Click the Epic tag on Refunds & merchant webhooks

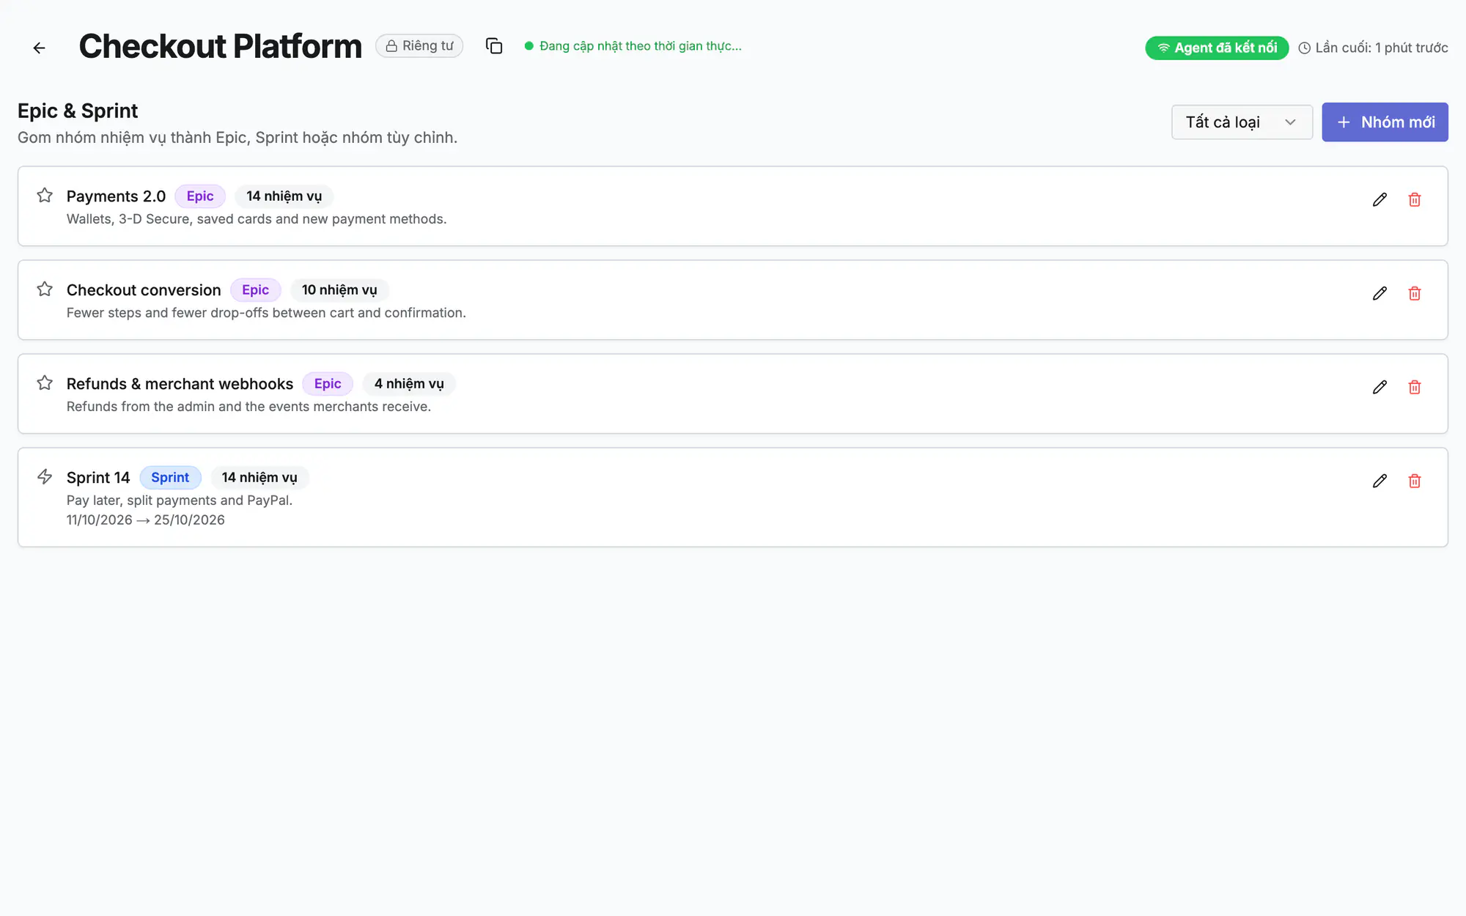click(x=328, y=383)
